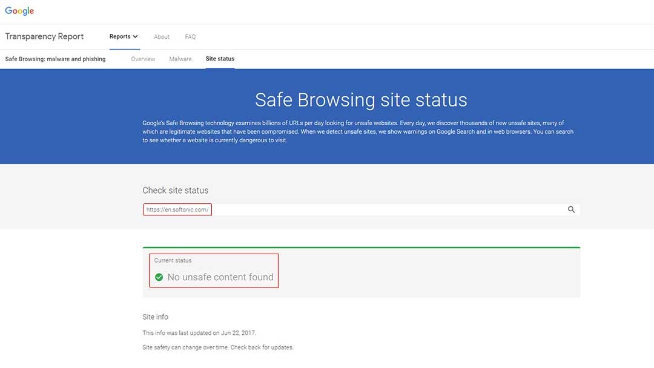Open Safe Browsing: malware and phishing report
The height and width of the screenshot is (368, 654).
[x=54, y=59]
